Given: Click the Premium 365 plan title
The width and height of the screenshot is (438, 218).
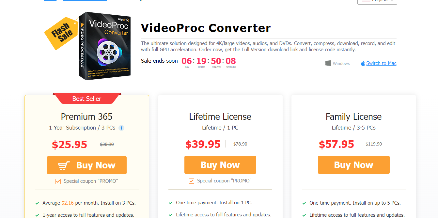Looking at the screenshot, I should tap(87, 117).
